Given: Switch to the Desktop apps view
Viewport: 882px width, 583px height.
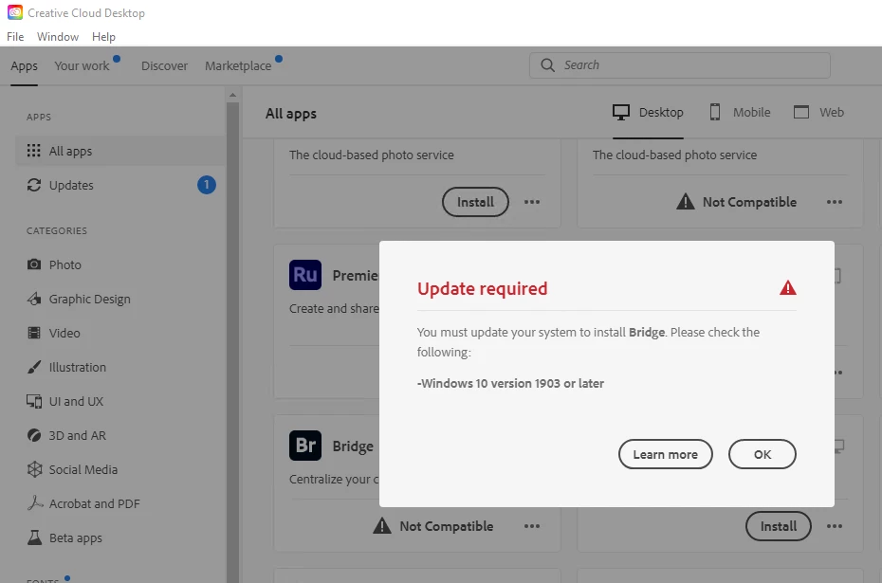Looking at the screenshot, I should click(648, 113).
